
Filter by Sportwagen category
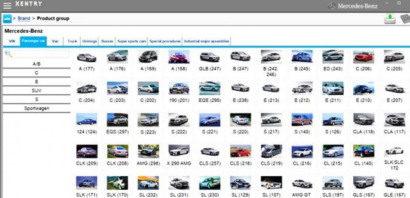click(36, 109)
